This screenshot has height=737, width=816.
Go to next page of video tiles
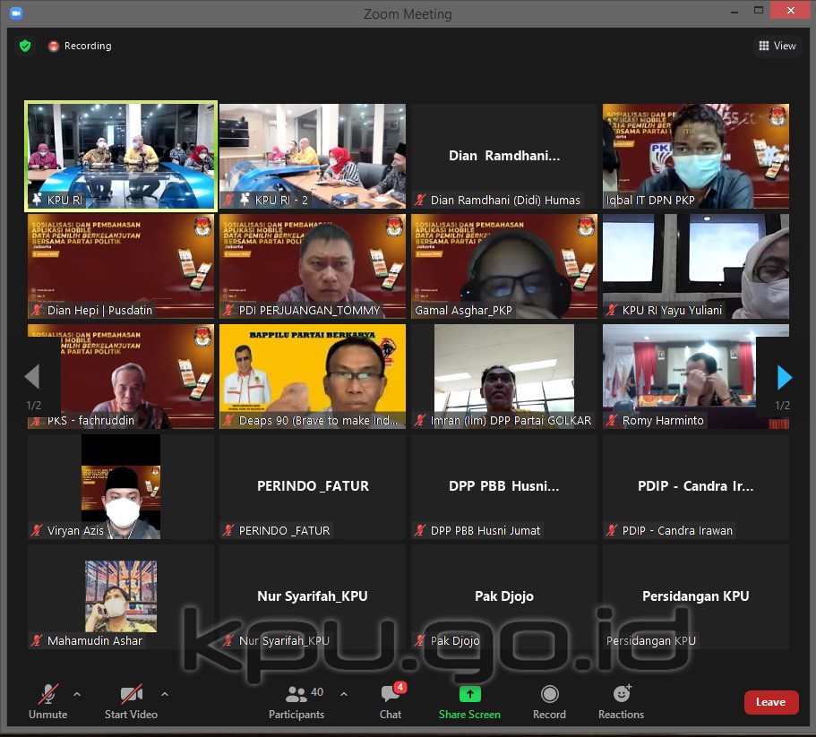point(784,378)
